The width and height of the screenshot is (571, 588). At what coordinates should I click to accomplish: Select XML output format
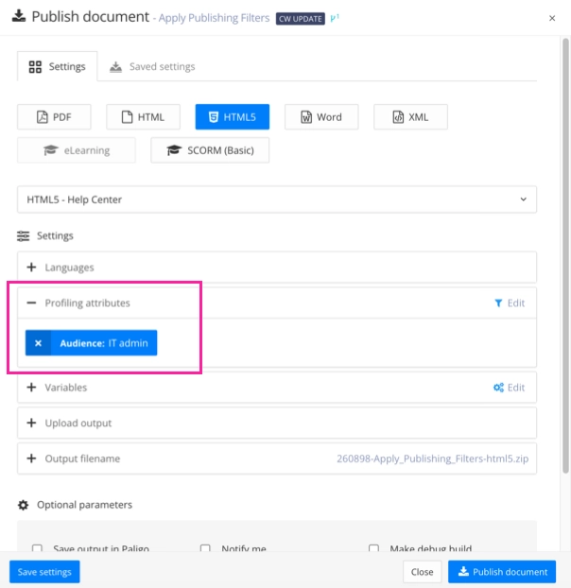point(410,117)
